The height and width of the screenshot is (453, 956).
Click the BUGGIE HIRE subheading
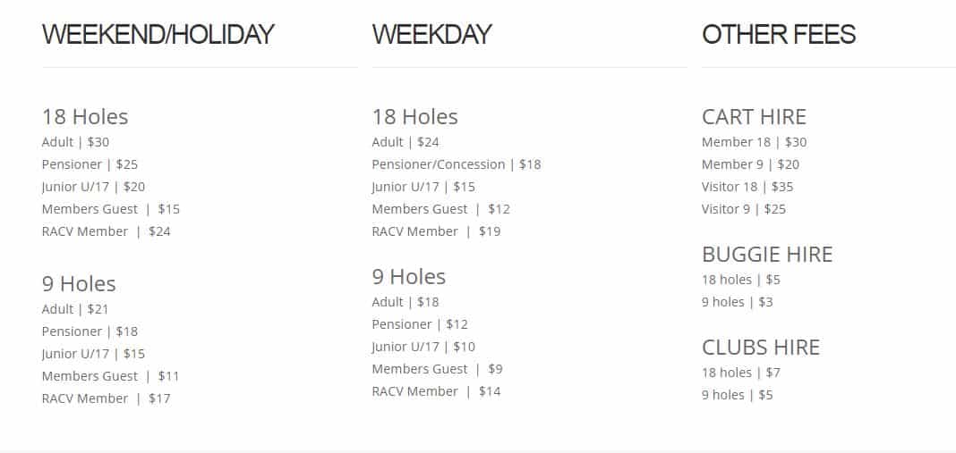click(767, 255)
